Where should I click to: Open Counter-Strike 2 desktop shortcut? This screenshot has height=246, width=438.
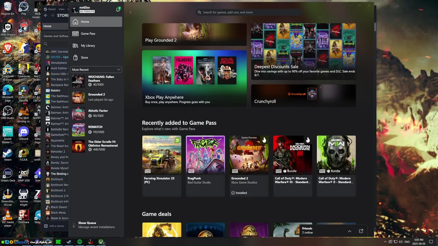tap(24, 50)
